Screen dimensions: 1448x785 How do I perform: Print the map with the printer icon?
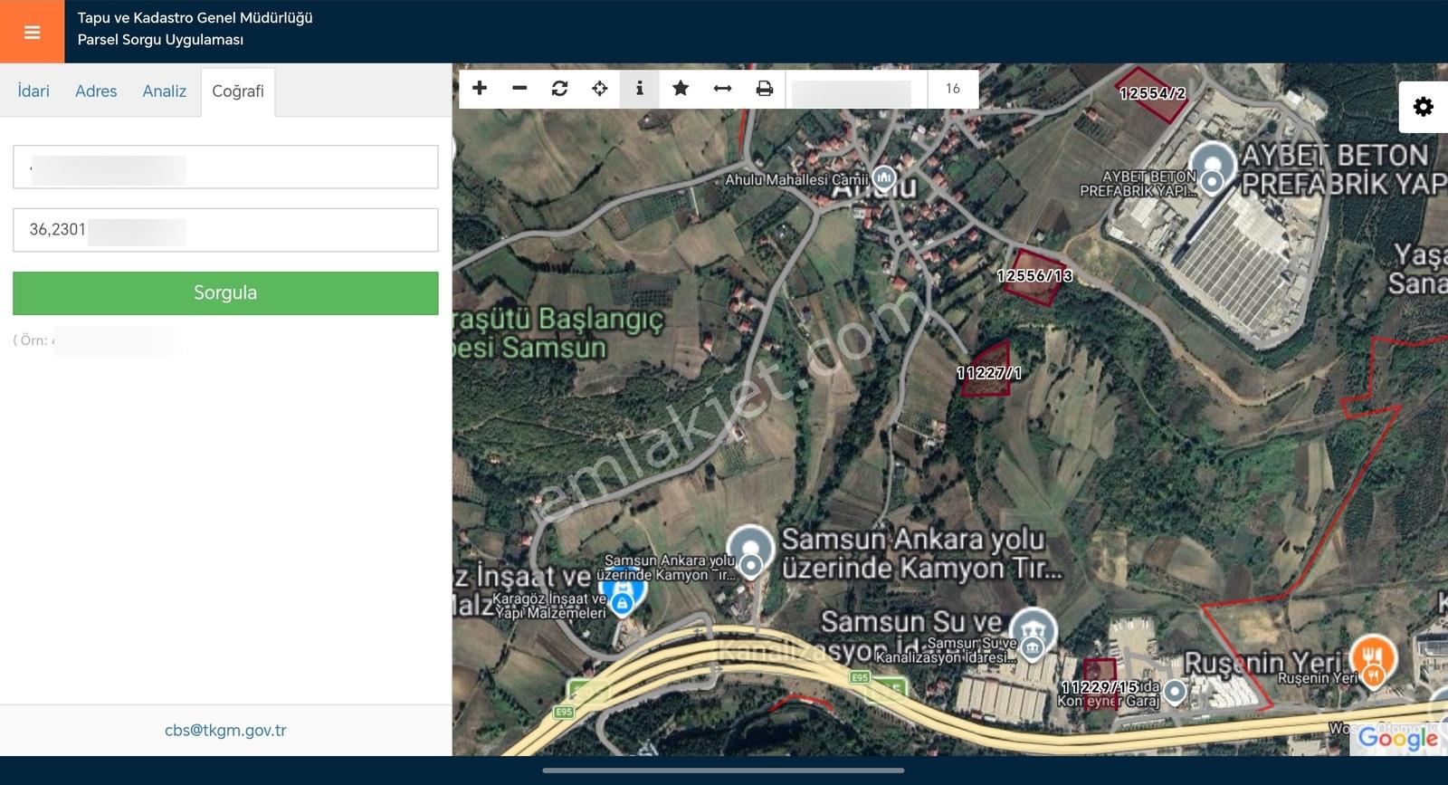765,88
